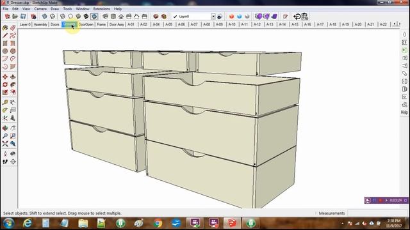Open Internet Explorer from taskbar
The height and width of the screenshot is (230, 410).
(x=27, y=223)
